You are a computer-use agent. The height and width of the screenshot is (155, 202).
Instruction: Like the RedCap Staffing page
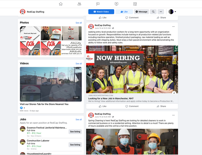(x=124, y=12)
